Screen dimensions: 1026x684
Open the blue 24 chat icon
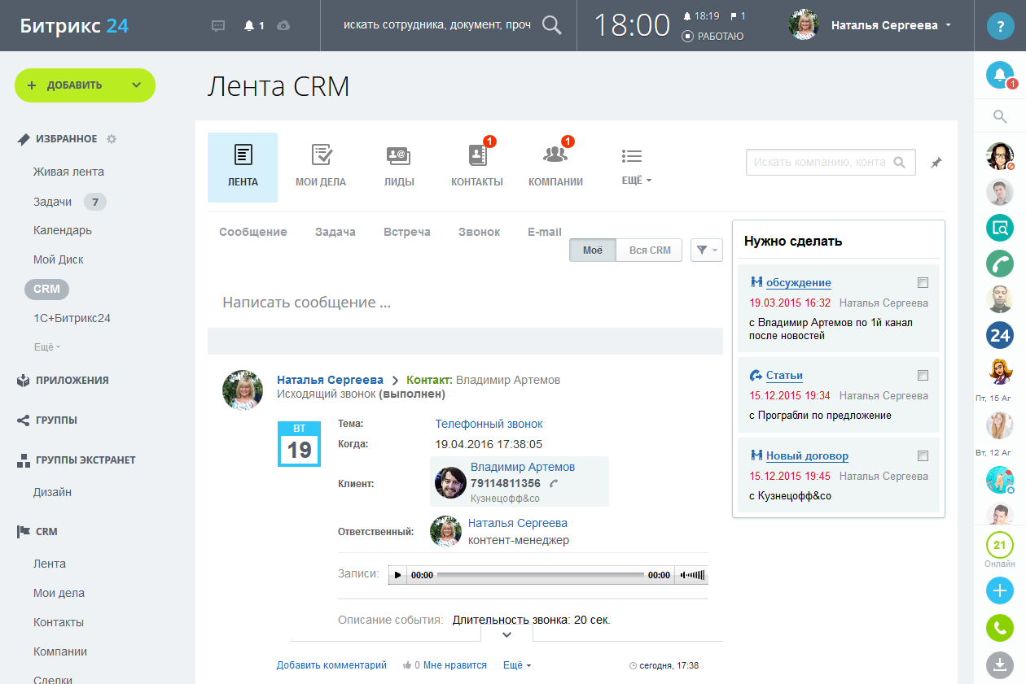pos(1000,335)
